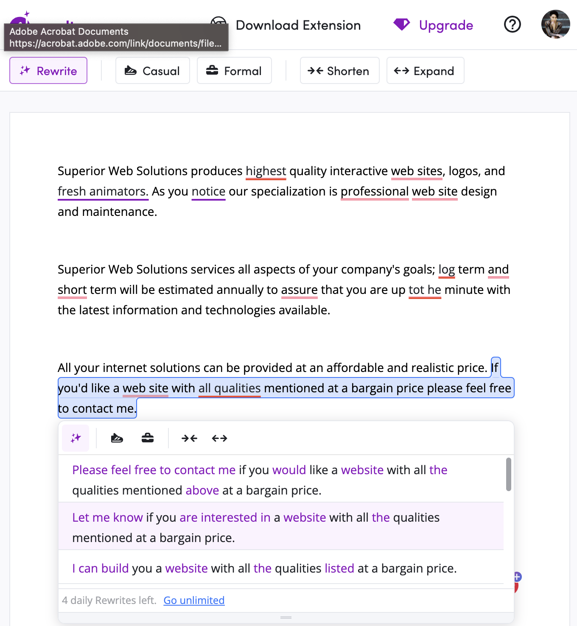Click the underlined word 'professional'

click(x=375, y=191)
